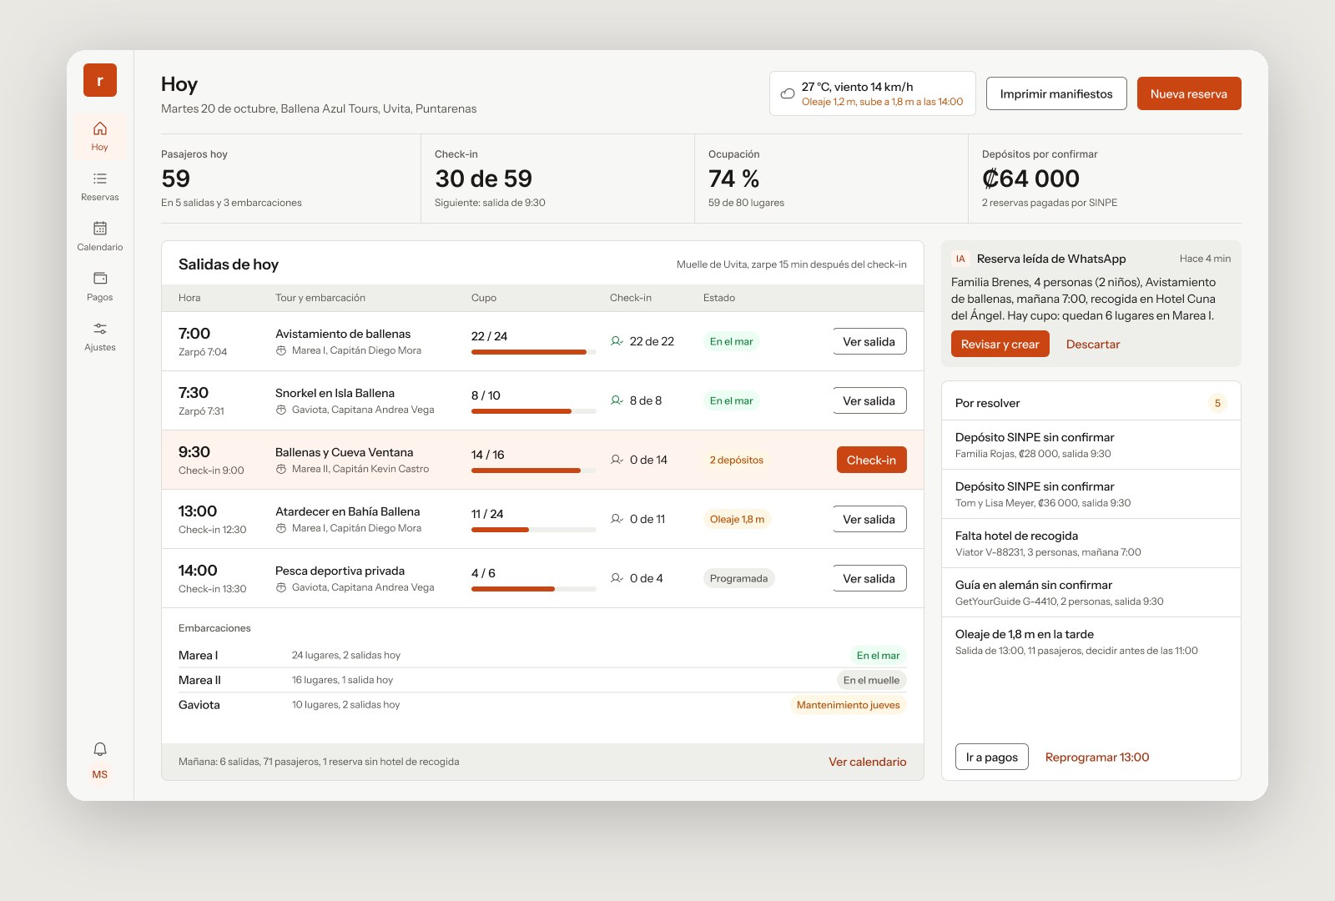1335x901 pixels.
Task: Open notifications bell icon
Action: (x=100, y=749)
